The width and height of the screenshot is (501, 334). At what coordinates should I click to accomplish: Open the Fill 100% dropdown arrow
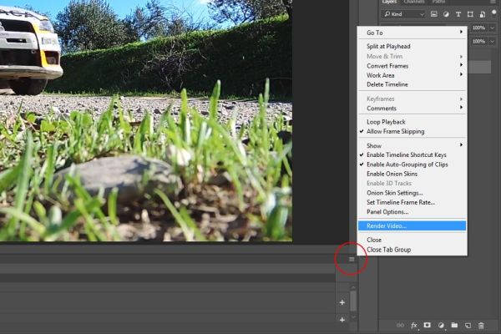pos(493,41)
